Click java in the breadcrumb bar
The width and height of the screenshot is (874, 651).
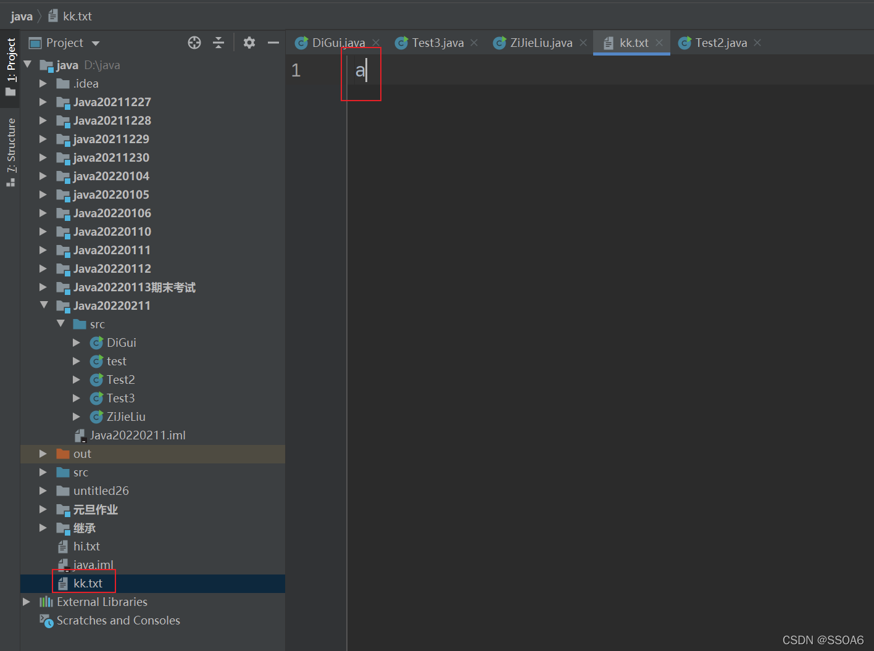pyautogui.click(x=22, y=16)
